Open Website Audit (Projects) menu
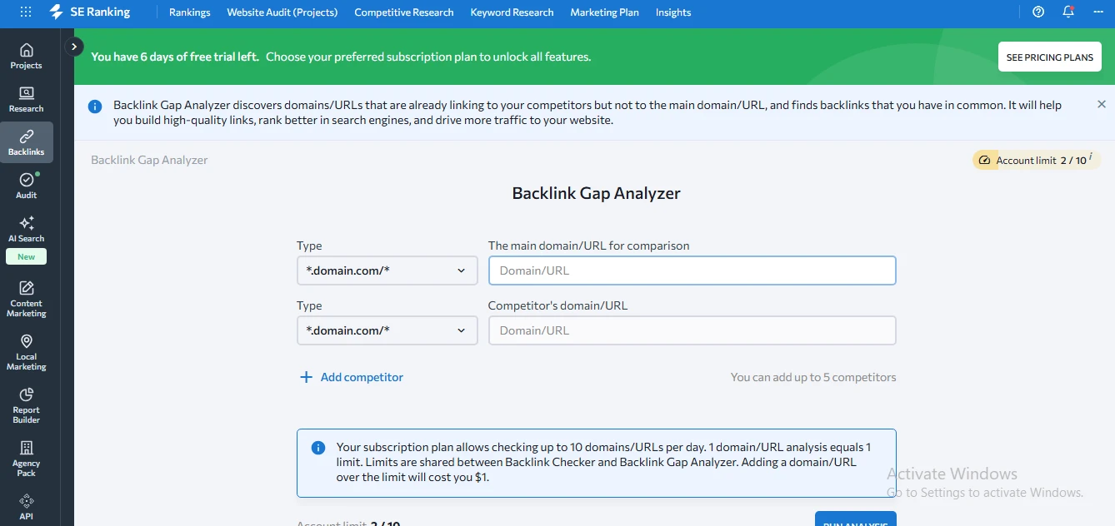This screenshot has width=1115, height=526. tap(282, 12)
